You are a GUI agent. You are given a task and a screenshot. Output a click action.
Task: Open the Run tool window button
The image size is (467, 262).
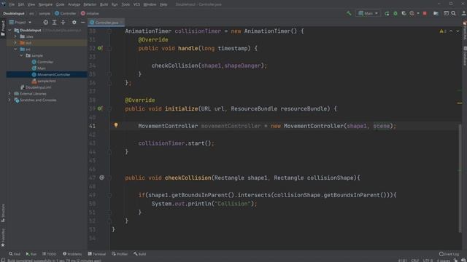pyautogui.click(x=31, y=254)
